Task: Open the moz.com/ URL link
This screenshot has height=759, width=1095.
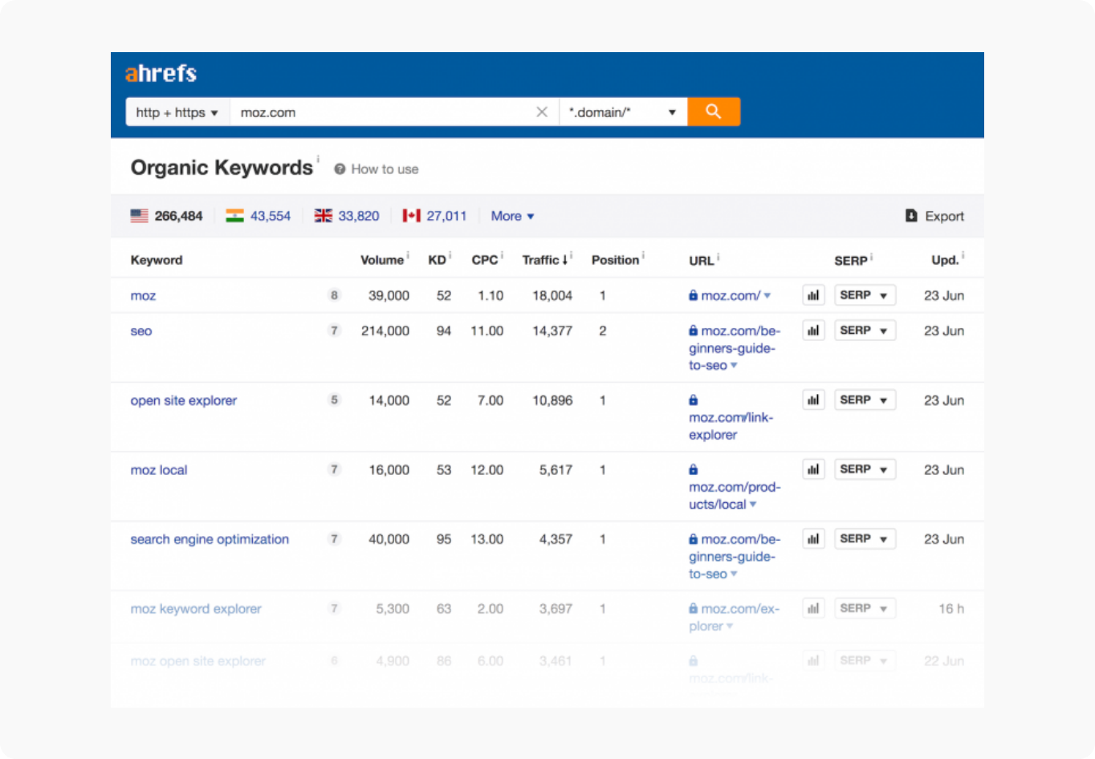Action: pyautogui.click(x=731, y=296)
